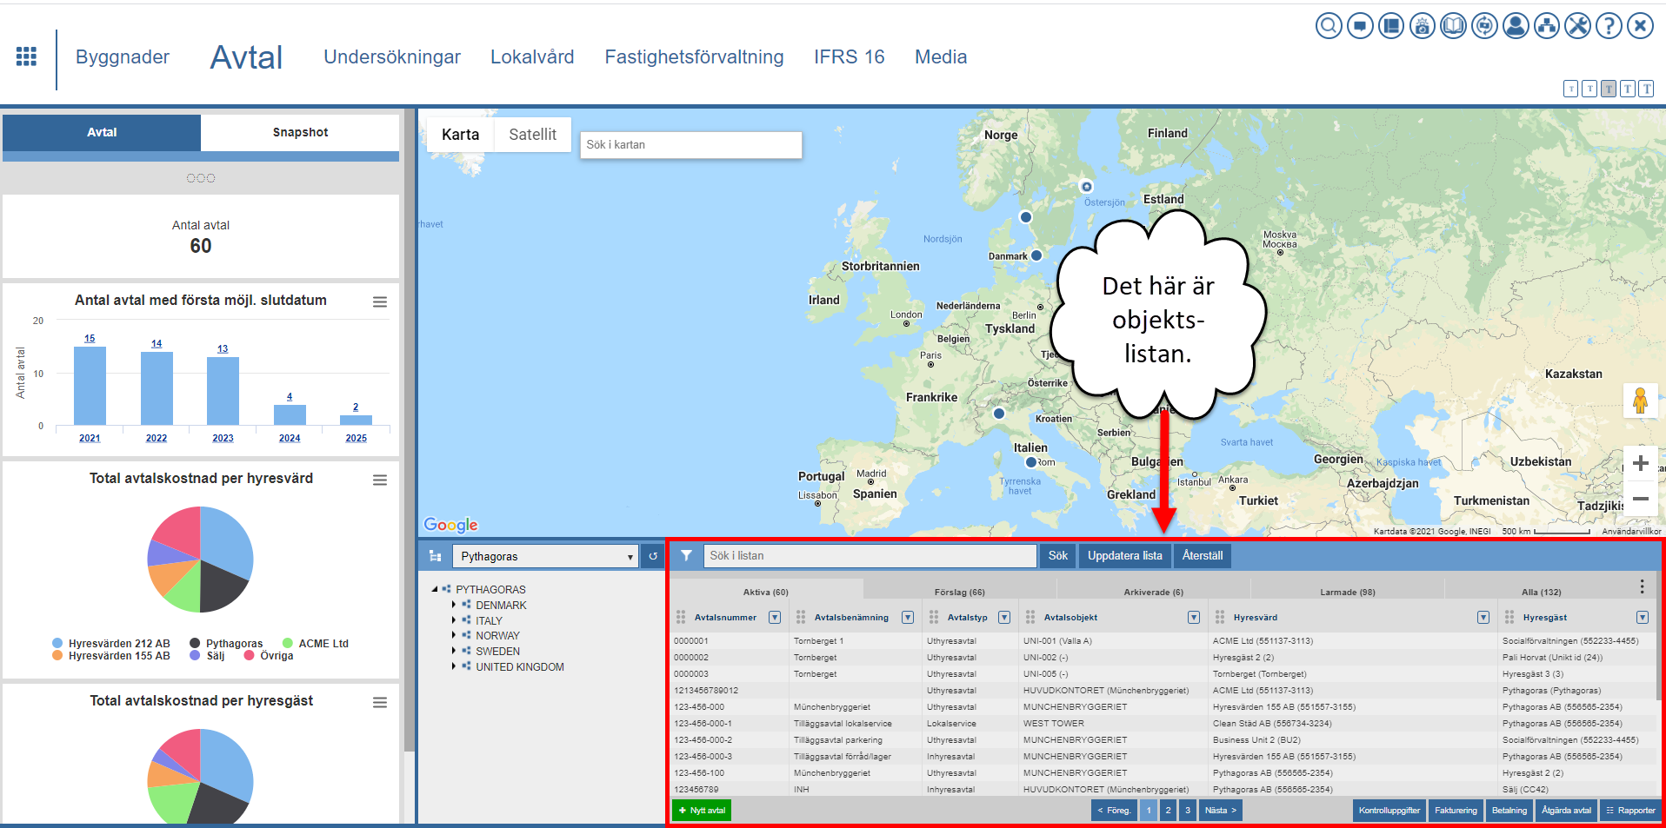1666x828 pixels.
Task: Open the Pythagoras selection dropdown
Action: click(546, 557)
